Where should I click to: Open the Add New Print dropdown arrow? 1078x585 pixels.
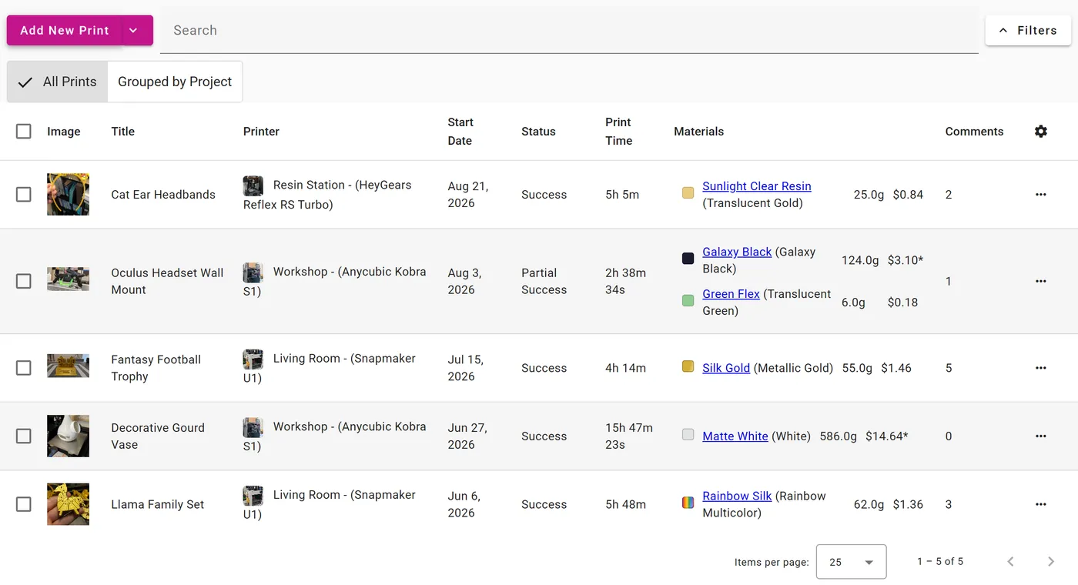(134, 30)
